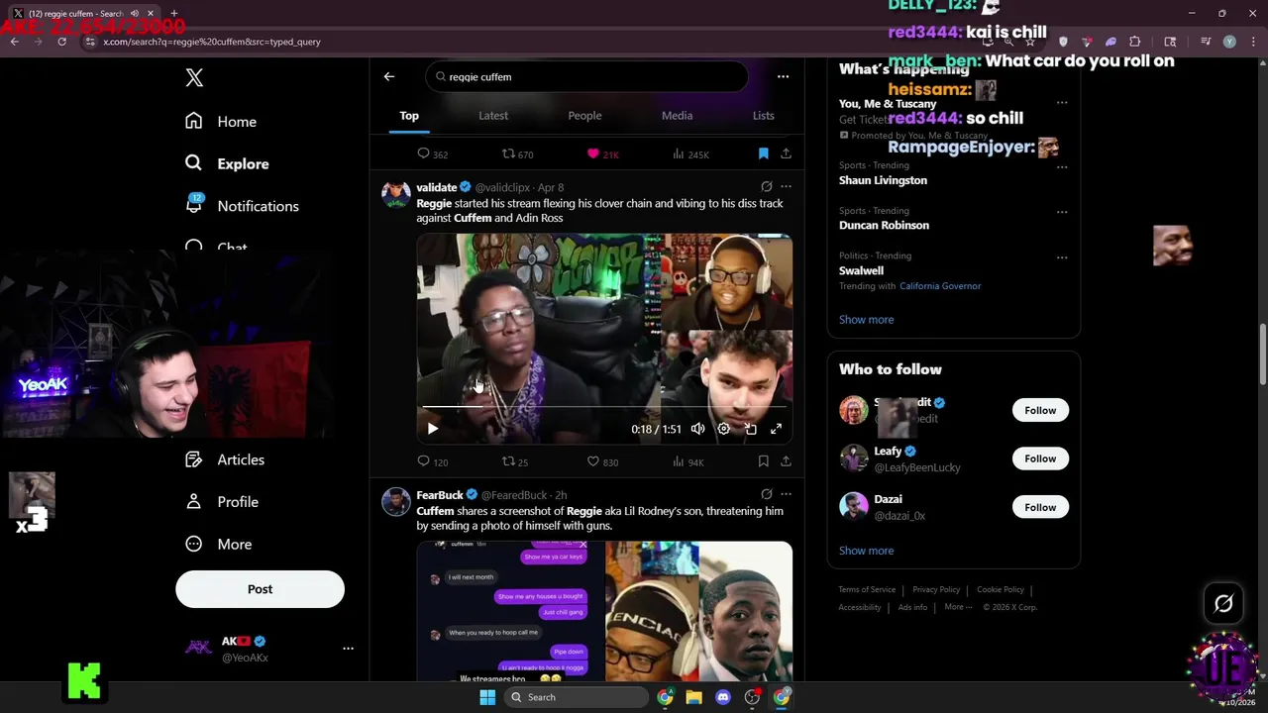View validate's post 94K views analytics
This screenshot has height=713, width=1268.
687,461
